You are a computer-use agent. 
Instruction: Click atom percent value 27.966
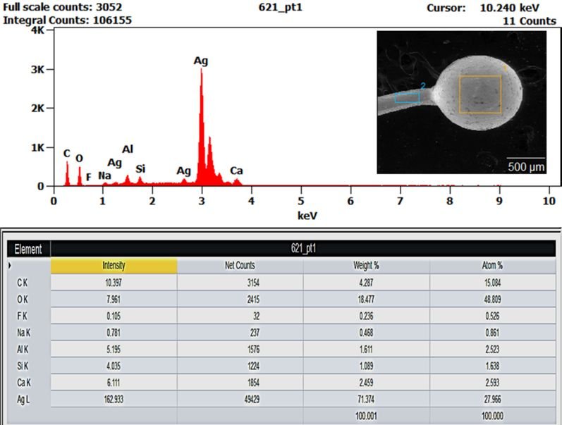pyautogui.click(x=492, y=399)
